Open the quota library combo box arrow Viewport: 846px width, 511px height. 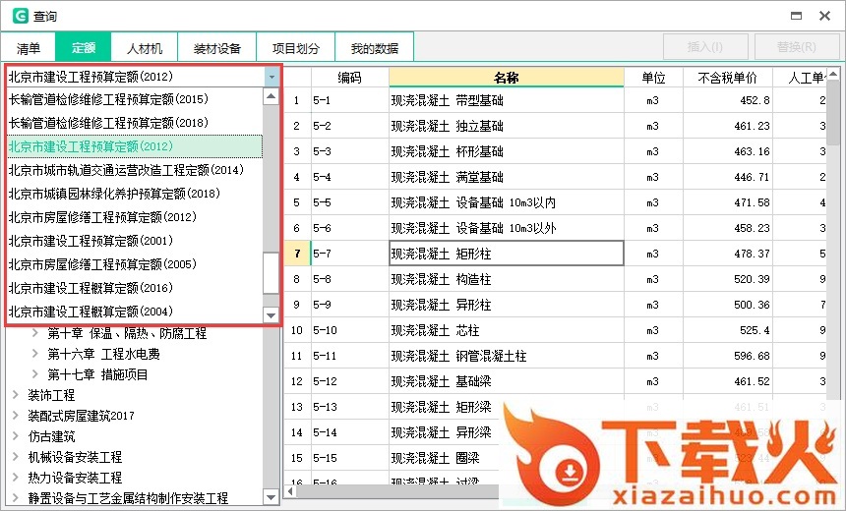tap(272, 77)
